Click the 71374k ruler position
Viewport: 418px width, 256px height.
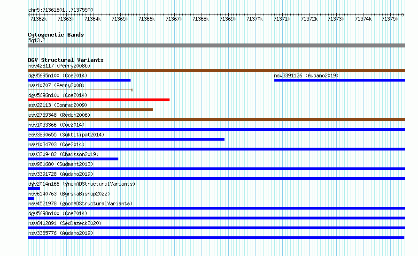tap(364, 19)
